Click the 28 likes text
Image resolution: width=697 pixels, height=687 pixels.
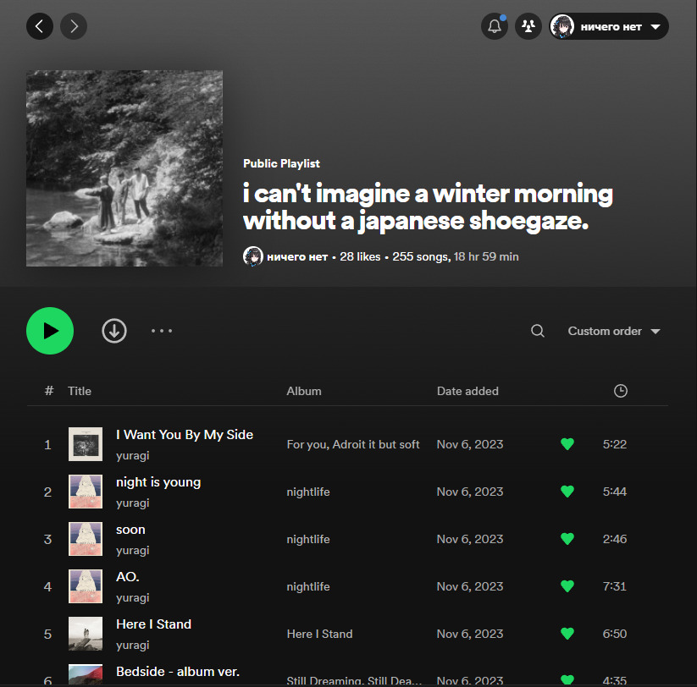[x=360, y=256]
